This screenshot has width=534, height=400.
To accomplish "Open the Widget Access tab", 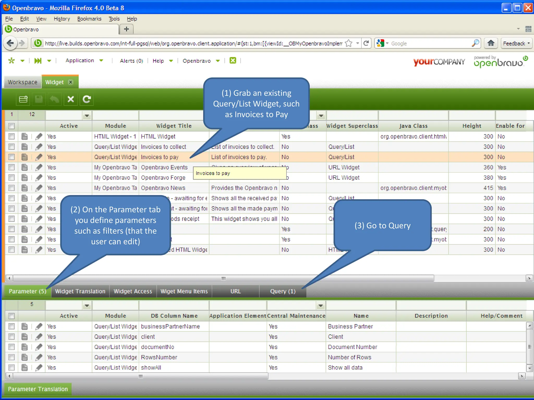I will coord(133,291).
